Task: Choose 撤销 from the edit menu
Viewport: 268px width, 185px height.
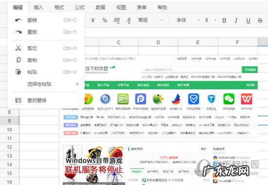Action: (46, 20)
